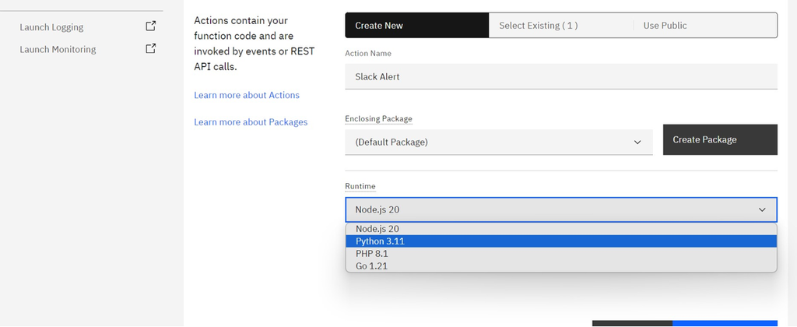Image resolution: width=797 pixels, height=327 pixels.
Task: Pick PHP 8.1 from the runtime list
Action: [x=372, y=254]
